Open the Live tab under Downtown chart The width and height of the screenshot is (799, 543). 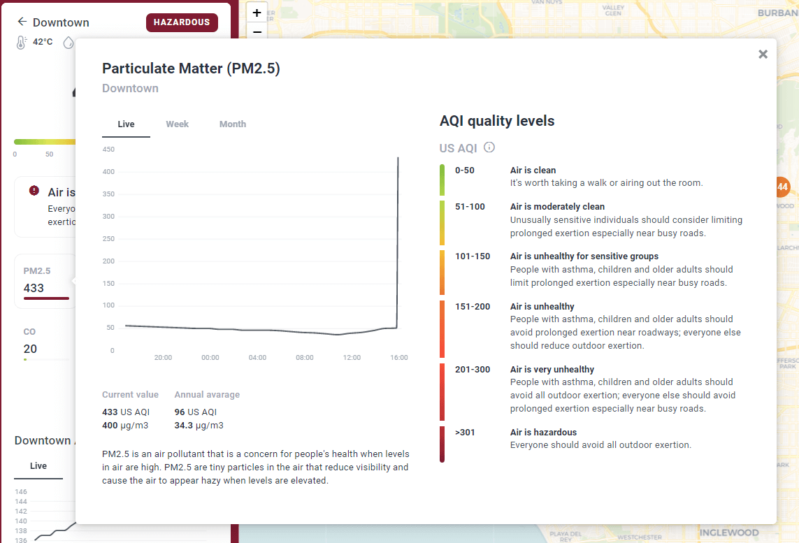pos(38,466)
